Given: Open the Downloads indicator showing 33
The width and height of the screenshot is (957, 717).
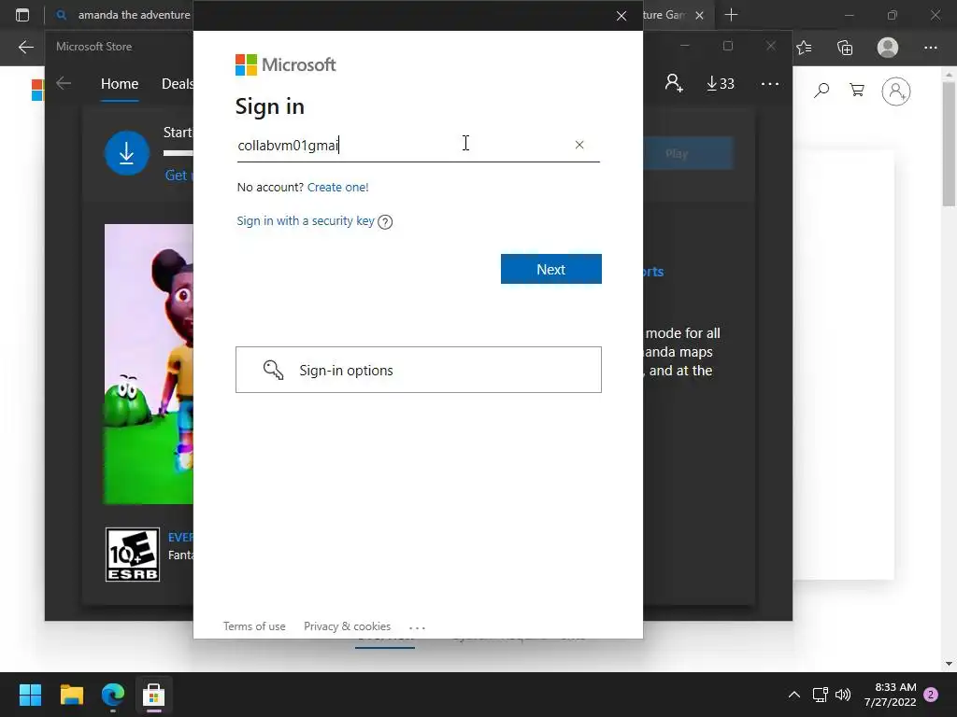Looking at the screenshot, I should 721,83.
